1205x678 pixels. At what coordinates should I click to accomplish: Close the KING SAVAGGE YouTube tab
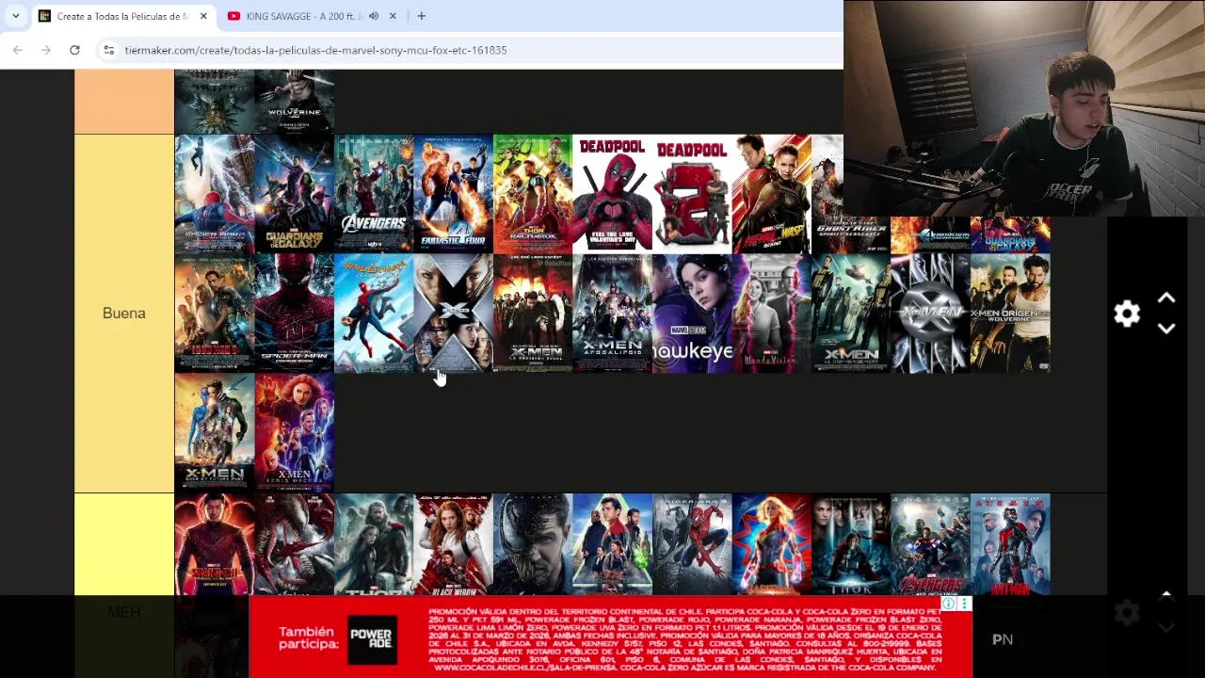pos(393,16)
